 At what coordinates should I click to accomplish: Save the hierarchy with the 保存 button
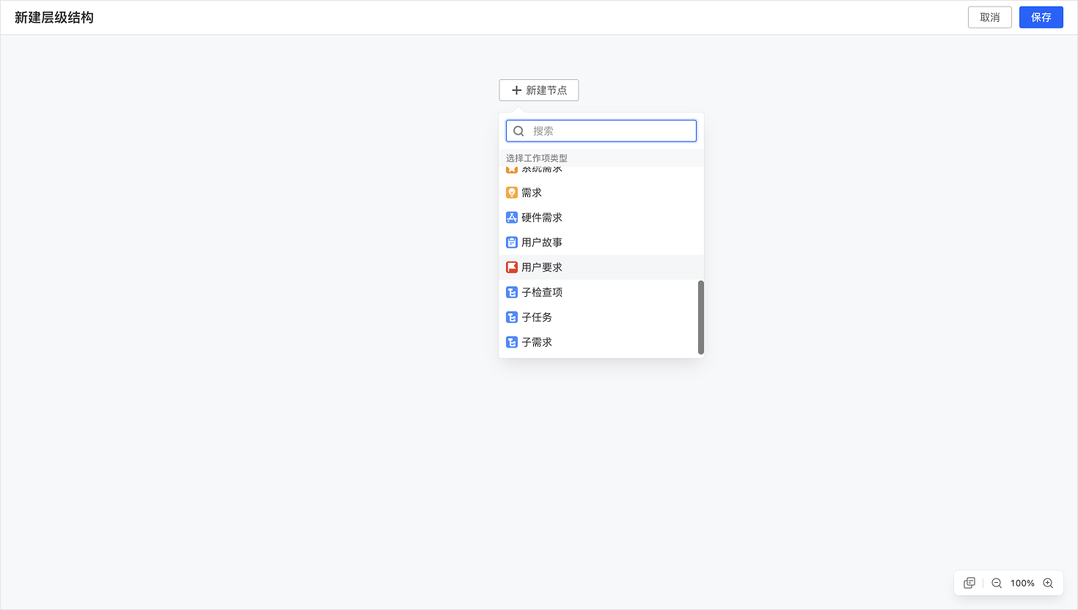point(1041,17)
